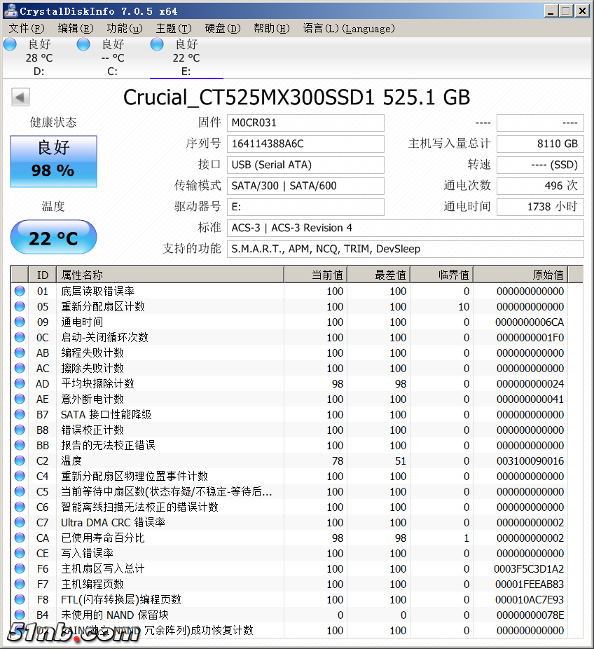Click status orb for attribute CA row
The image size is (594, 649).
tap(20, 538)
